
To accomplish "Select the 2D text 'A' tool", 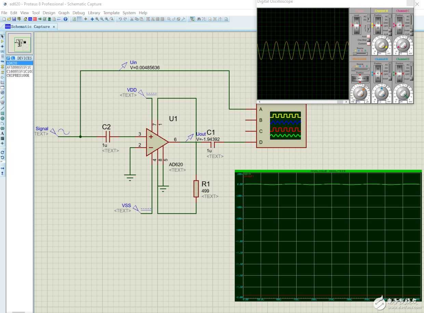I will [3, 133].
